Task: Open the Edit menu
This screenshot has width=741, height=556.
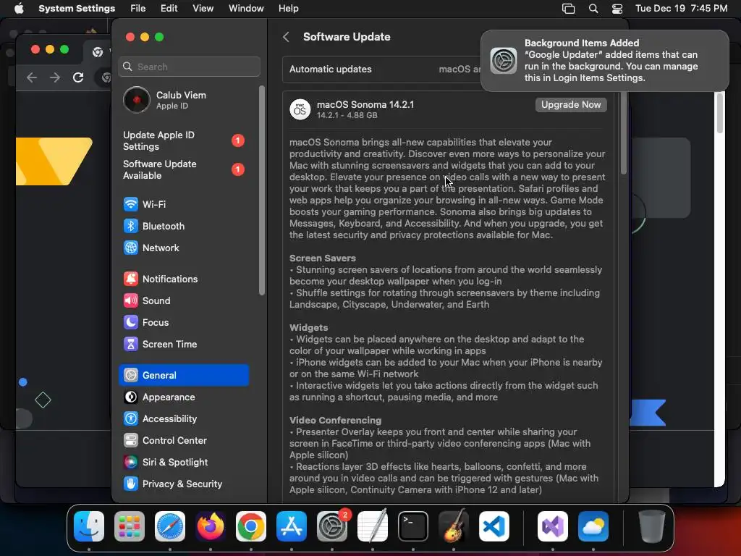Action: 169,9
